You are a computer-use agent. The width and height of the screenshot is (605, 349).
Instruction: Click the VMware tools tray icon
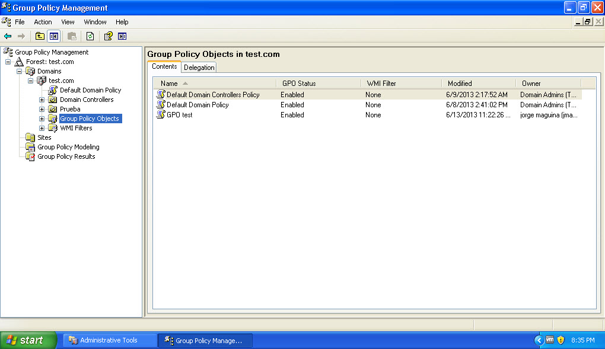coord(550,340)
